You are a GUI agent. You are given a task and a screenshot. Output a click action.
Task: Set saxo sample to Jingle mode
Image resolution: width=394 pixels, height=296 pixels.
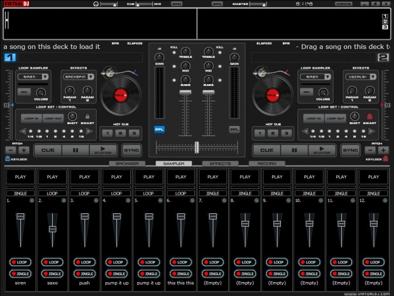pos(52,274)
